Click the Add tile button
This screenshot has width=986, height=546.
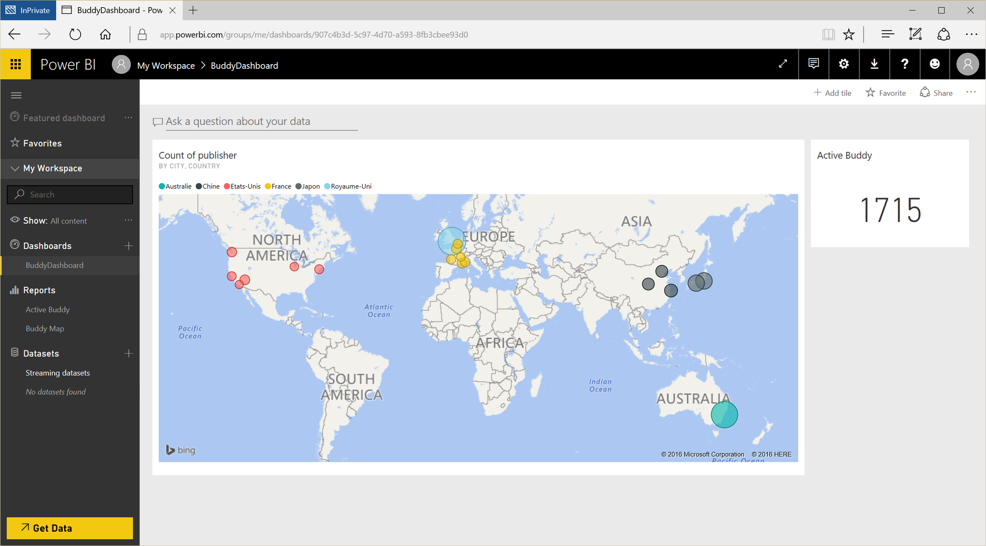coord(832,93)
